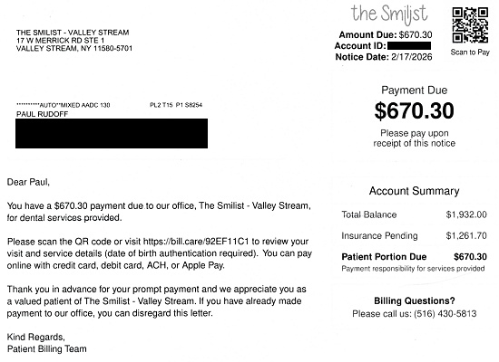499x362 pixels.
Task: Click the billing phone number (516) 430-5813
Action: pos(445,314)
